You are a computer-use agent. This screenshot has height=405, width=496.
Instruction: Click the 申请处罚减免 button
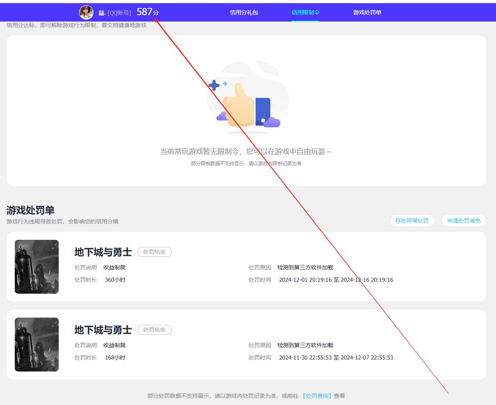(464, 220)
